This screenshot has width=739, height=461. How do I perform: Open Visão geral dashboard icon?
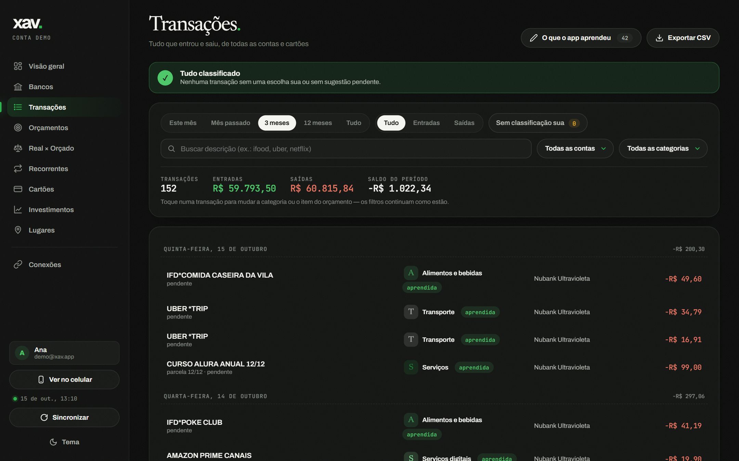click(18, 66)
